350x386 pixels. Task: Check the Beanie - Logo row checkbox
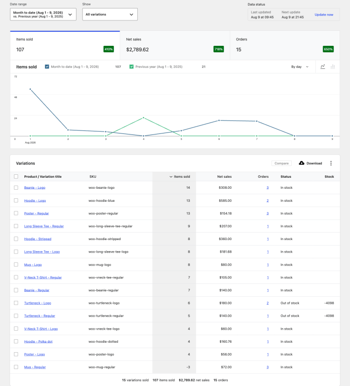16,188
